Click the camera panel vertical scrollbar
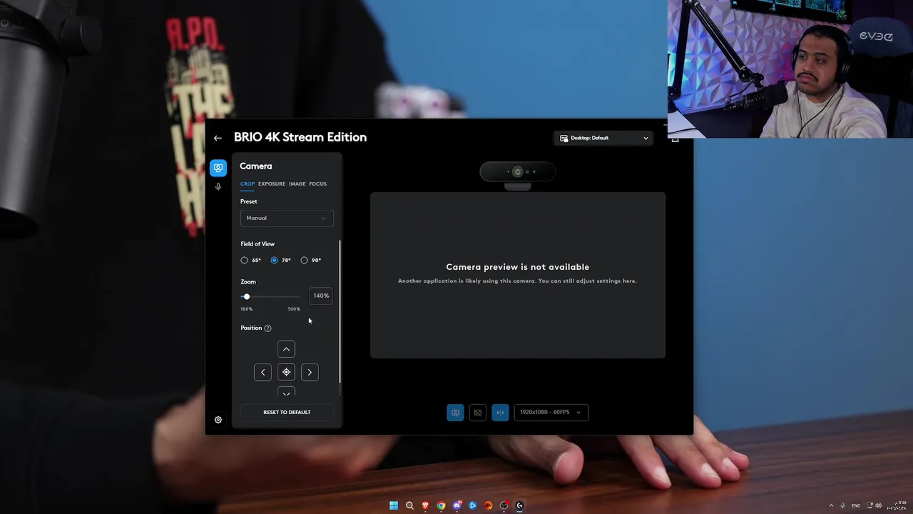The width and height of the screenshot is (913, 514). point(340,311)
